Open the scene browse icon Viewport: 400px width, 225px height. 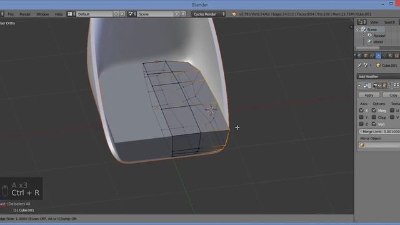pyautogui.click(x=132, y=14)
